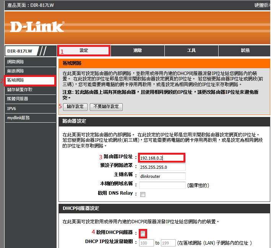The height and width of the screenshot is (248, 271).
Task: Toggle the 啟用DHCP伺服器 checkbox
Action: pyautogui.click(x=143, y=234)
